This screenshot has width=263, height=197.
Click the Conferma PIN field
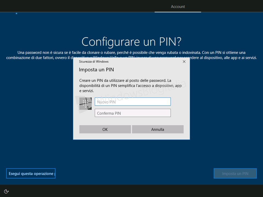pos(133,113)
